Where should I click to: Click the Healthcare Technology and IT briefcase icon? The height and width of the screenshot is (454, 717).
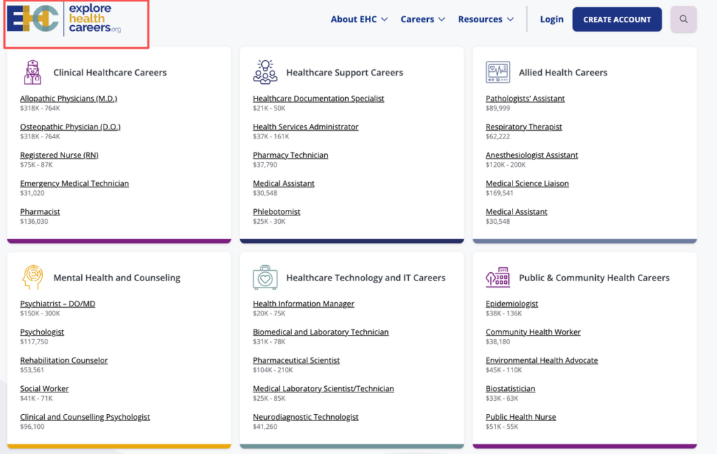click(x=265, y=277)
